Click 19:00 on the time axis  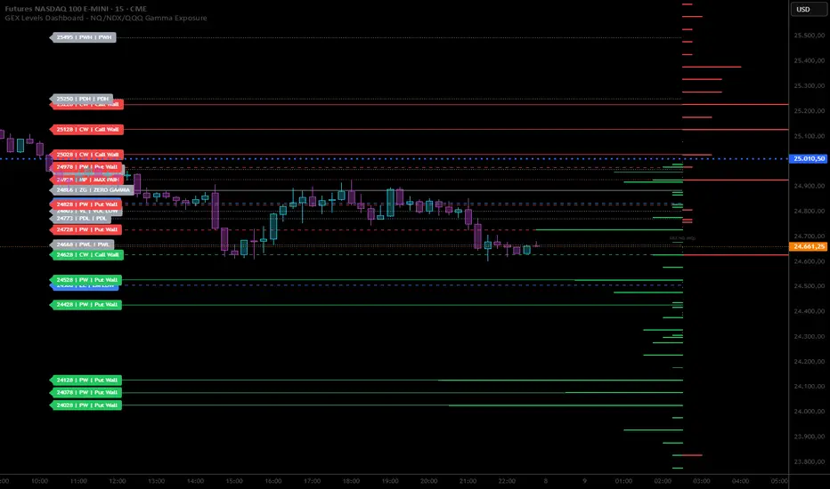click(x=390, y=481)
